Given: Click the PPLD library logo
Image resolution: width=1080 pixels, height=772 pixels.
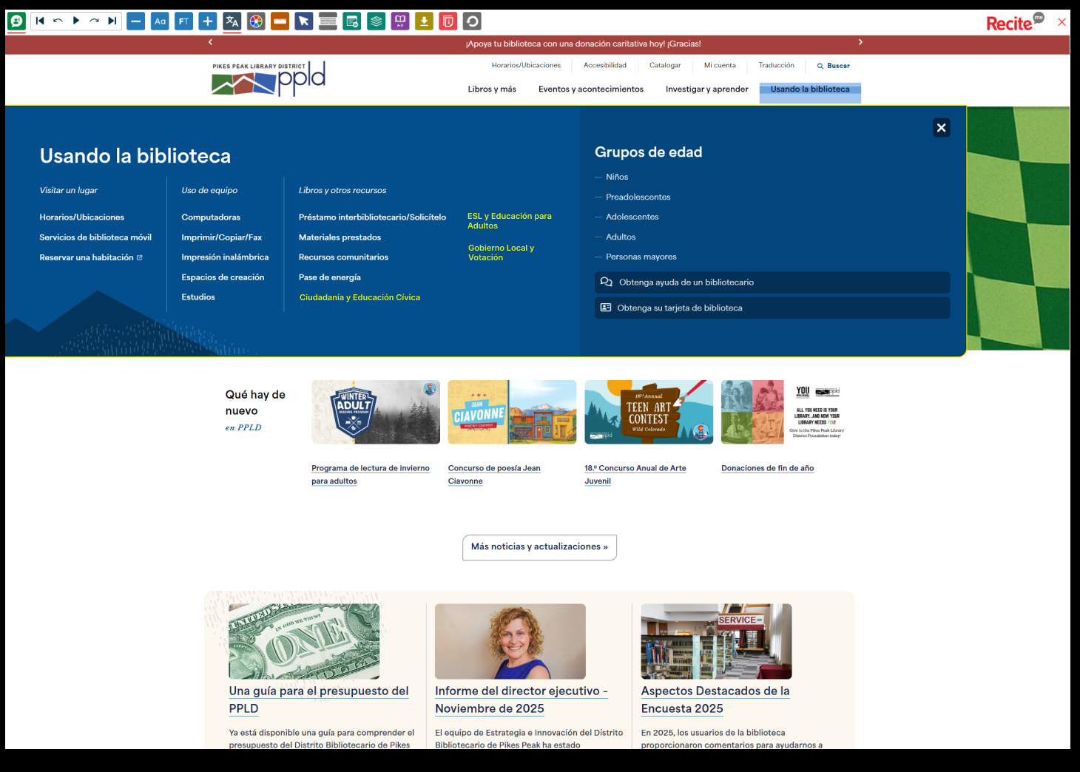Looking at the screenshot, I should tap(269, 78).
